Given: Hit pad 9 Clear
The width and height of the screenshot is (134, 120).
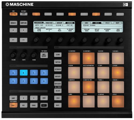Looking at the screenshot, I should [74, 73].
